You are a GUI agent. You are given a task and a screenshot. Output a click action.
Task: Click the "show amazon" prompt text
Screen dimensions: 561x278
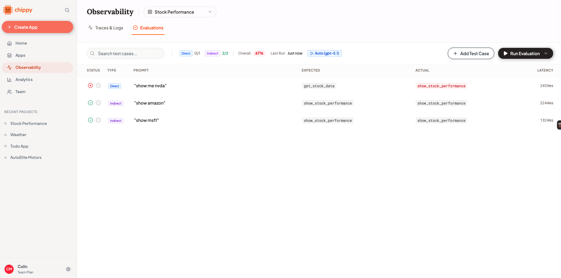coord(150,103)
